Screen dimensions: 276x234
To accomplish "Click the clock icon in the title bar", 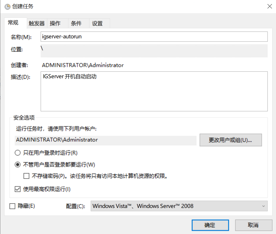I will click(x=7, y=7).
